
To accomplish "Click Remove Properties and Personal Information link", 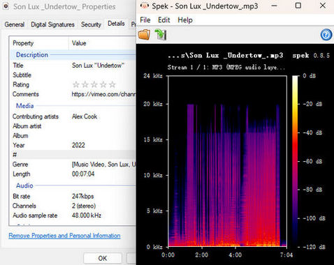I will pyautogui.click(x=64, y=236).
